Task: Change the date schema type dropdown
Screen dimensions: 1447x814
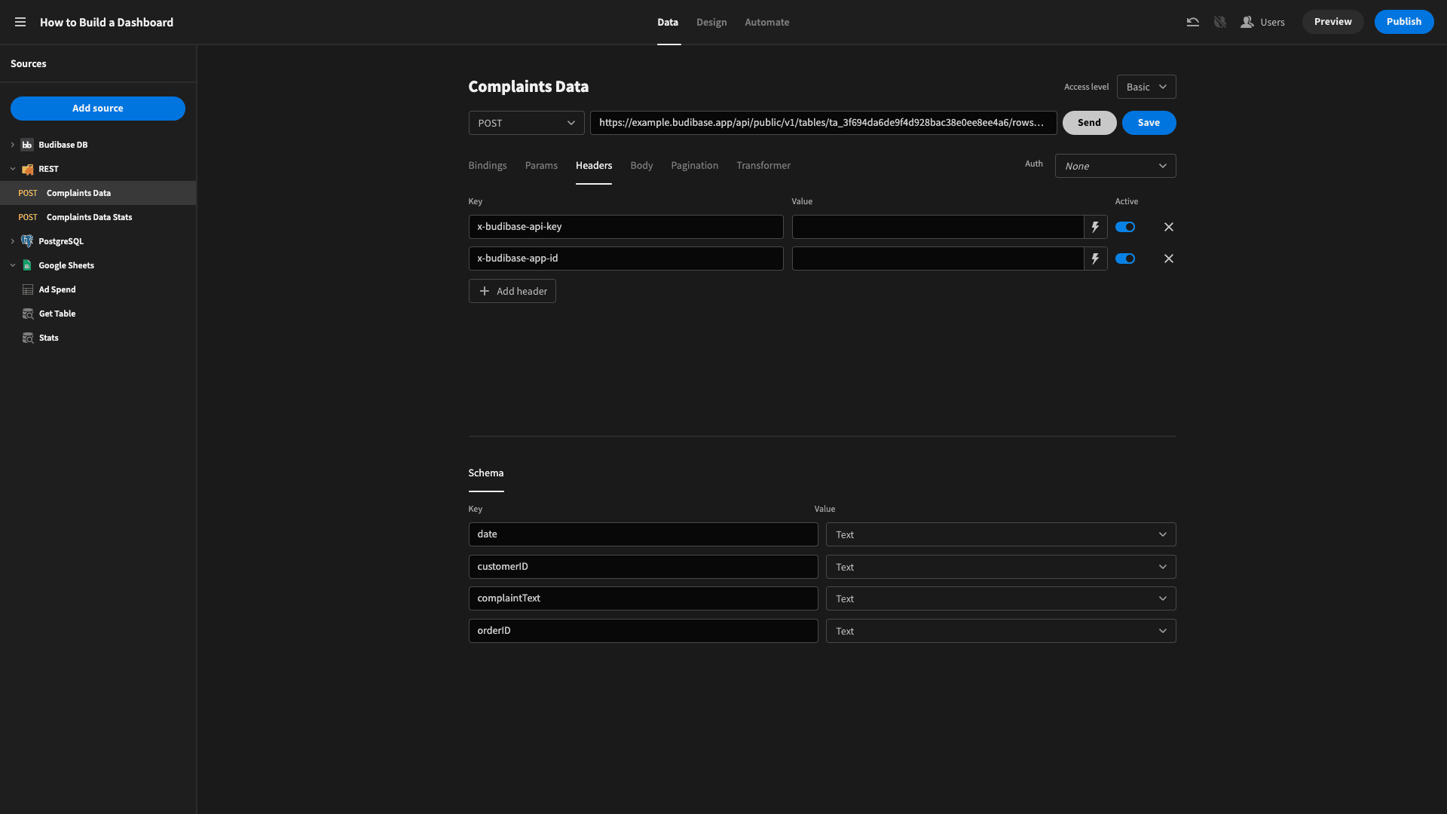Action: pos(1000,534)
